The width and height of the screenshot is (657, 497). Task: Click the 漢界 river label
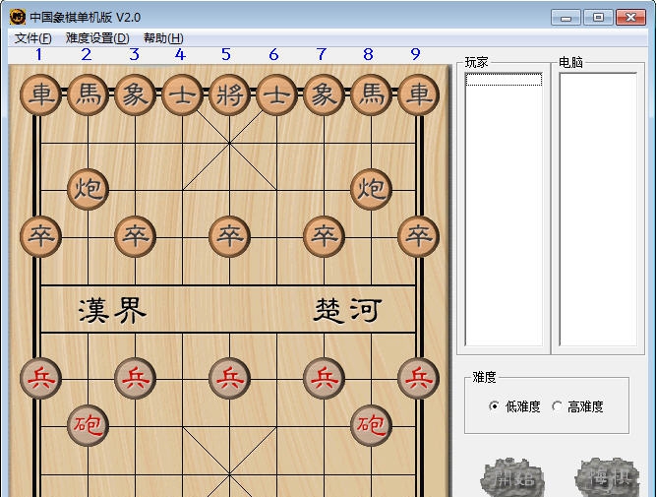tap(112, 311)
